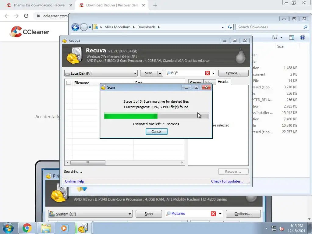Viewport: 312px width, 234px height.
Task: Sort by the Filename column header
Action: click(82, 83)
